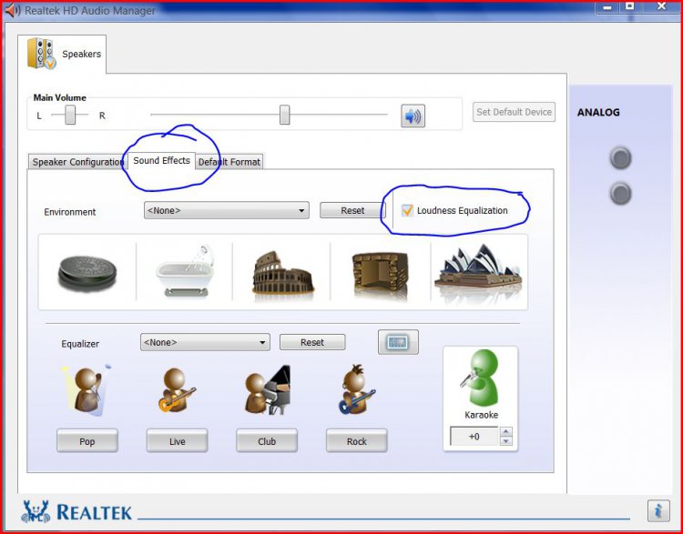Click the lower analog jack connector
Screen dimensions: 683x534
point(620,193)
